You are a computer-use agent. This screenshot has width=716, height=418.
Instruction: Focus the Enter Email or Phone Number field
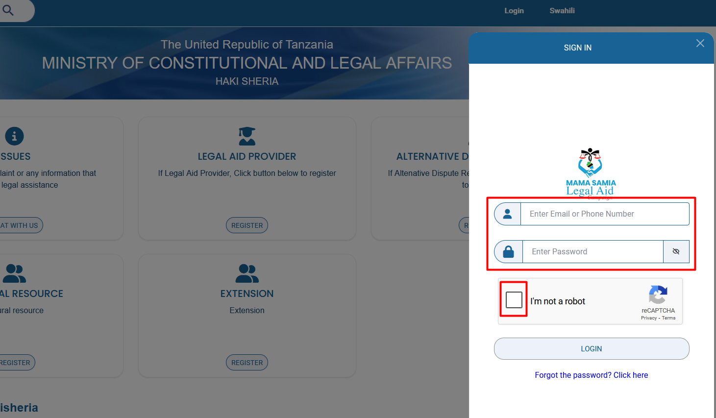(x=604, y=214)
